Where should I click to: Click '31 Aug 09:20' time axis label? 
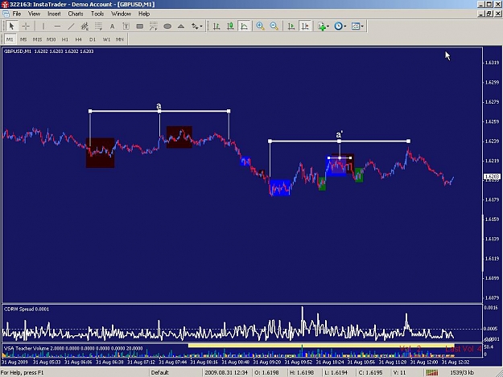(267, 362)
